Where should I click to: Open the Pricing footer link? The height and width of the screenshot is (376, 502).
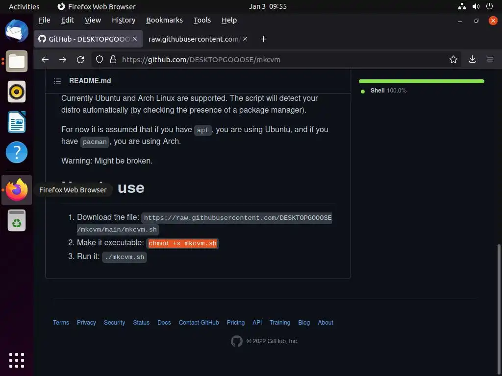236,323
